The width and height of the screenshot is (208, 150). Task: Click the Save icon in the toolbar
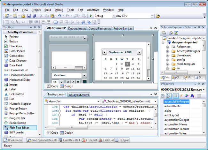coord(29,16)
